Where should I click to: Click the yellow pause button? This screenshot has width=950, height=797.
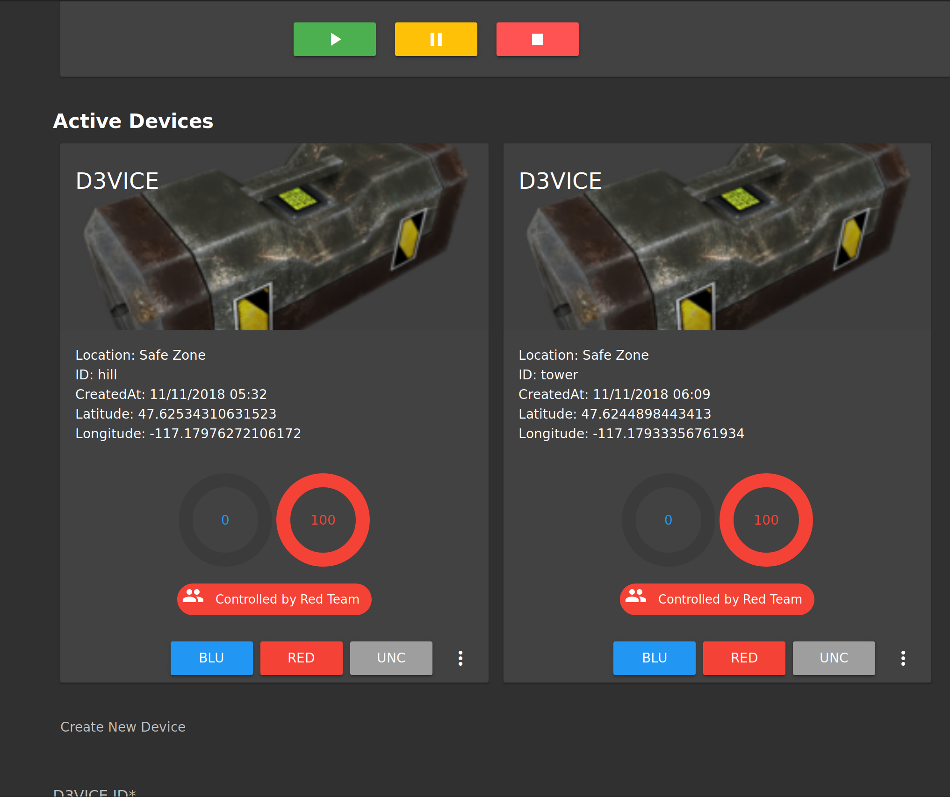[x=436, y=39]
